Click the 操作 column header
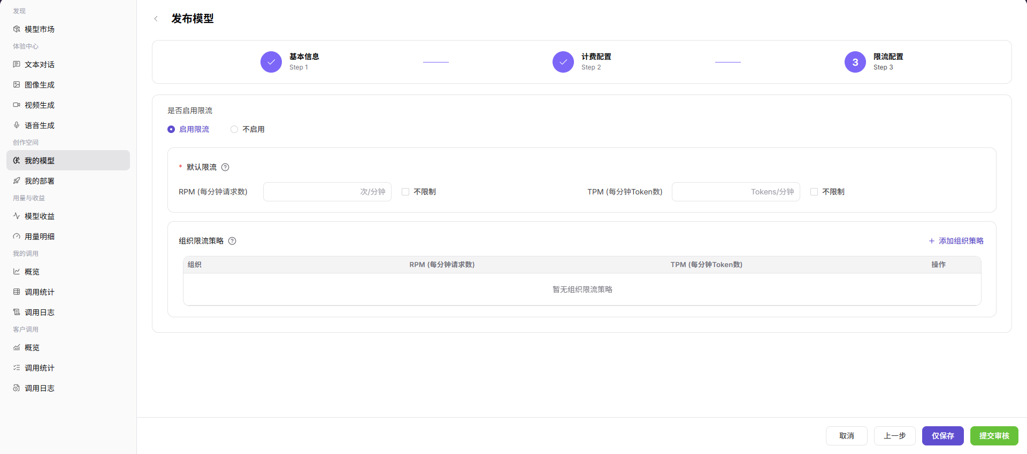The image size is (1027, 454). pos(939,264)
